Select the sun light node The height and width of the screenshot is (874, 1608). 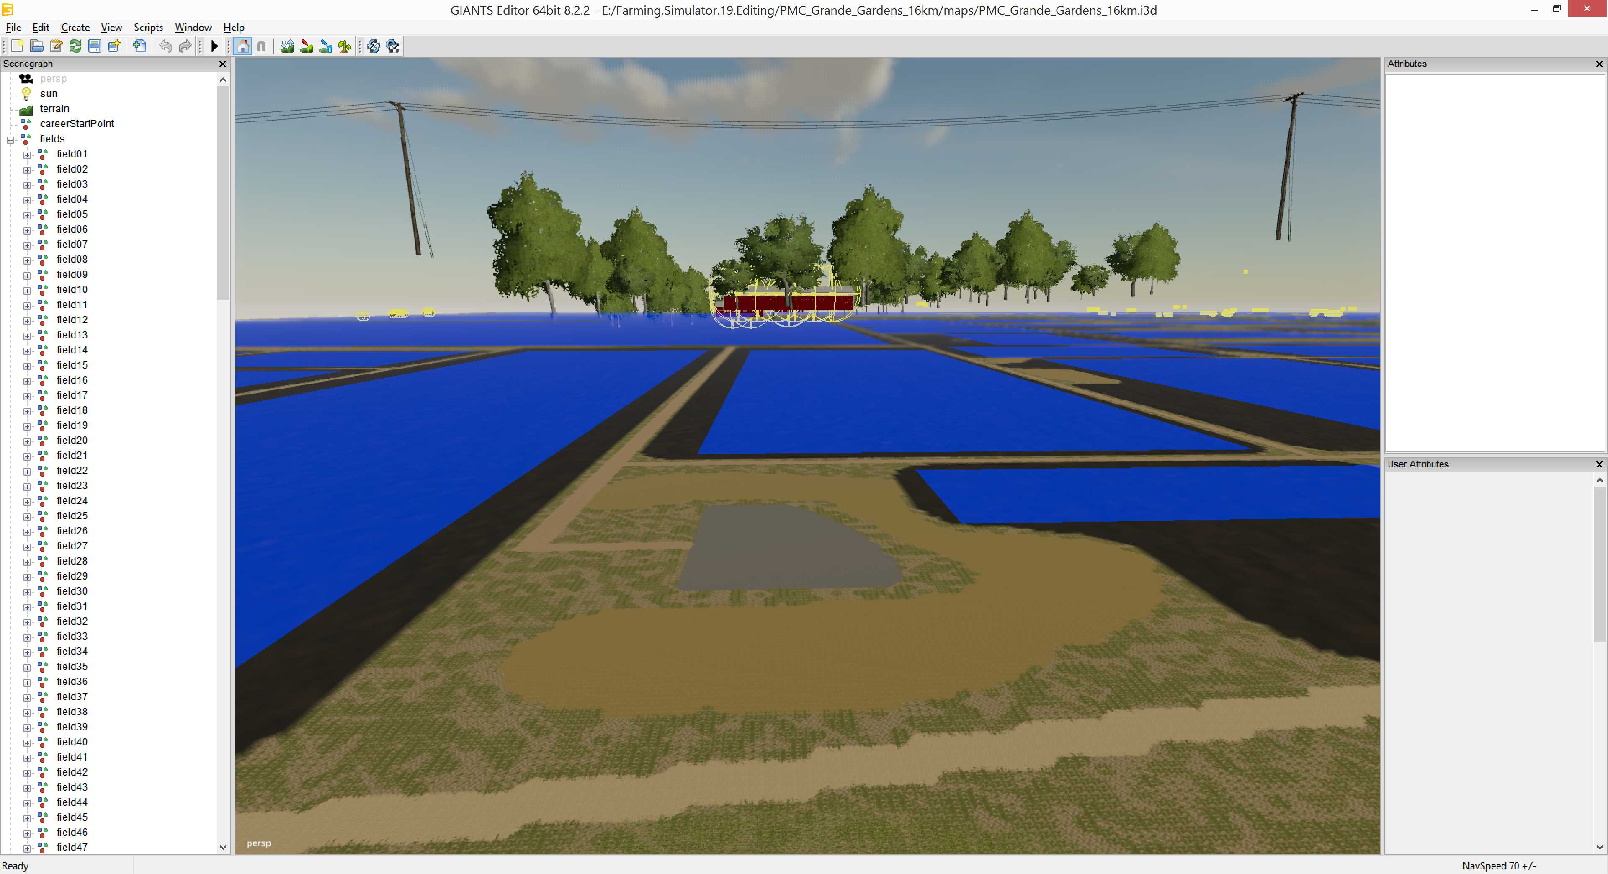(x=49, y=94)
